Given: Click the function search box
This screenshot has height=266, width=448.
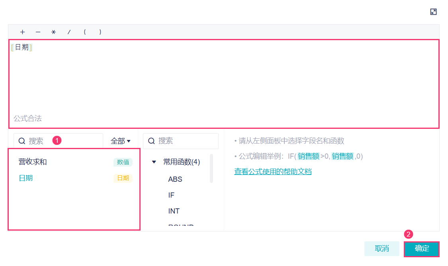Looking at the screenshot, I should pos(180,141).
